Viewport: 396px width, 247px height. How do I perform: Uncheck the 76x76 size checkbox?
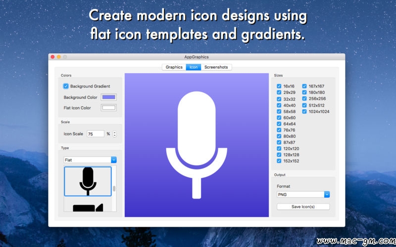tap(279, 130)
